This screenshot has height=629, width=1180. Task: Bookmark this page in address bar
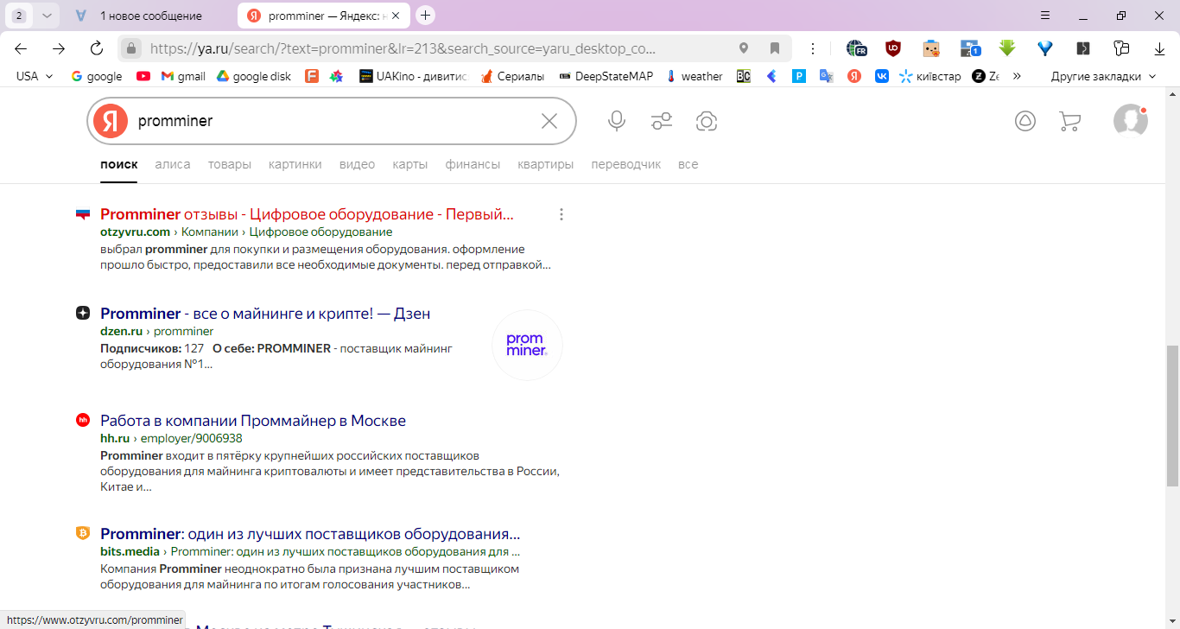(775, 48)
